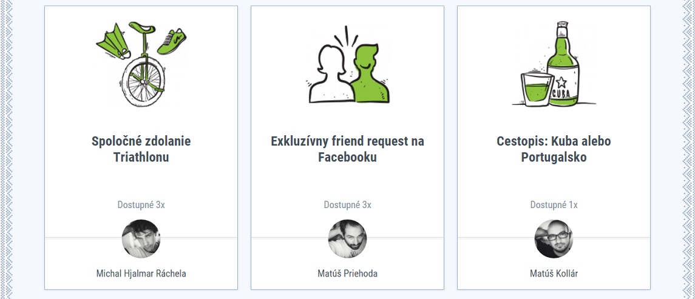Click 'Dostupné 1x' on the Cestopis card
This screenshot has width=695, height=299.
[x=554, y=205]
